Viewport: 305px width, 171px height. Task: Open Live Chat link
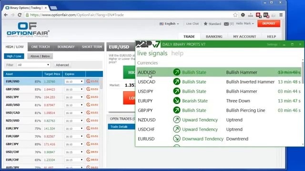193,24
